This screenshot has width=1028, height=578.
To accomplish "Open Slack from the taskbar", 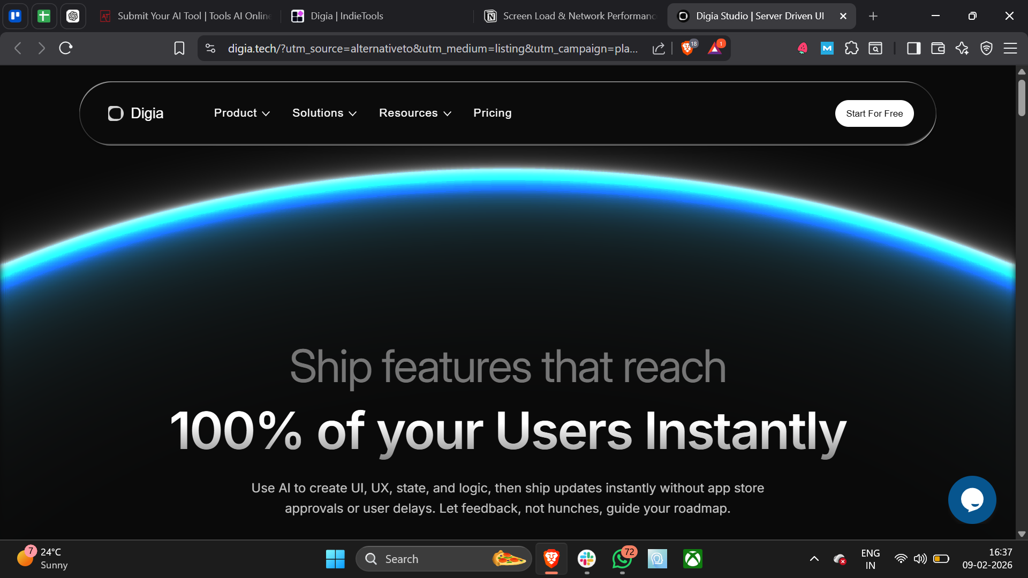I will tap(587, 559).
